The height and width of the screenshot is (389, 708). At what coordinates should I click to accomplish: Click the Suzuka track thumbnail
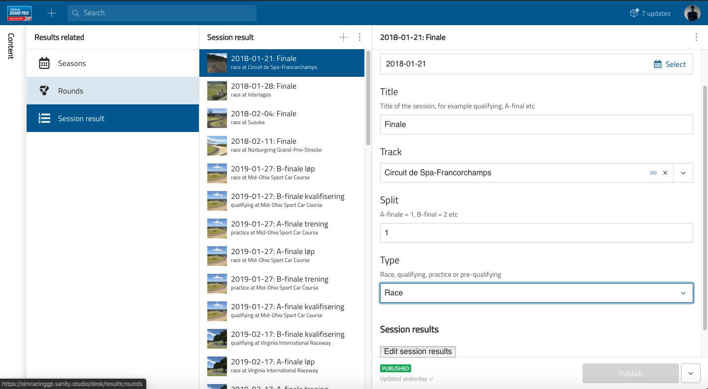[x=217, y=118]
